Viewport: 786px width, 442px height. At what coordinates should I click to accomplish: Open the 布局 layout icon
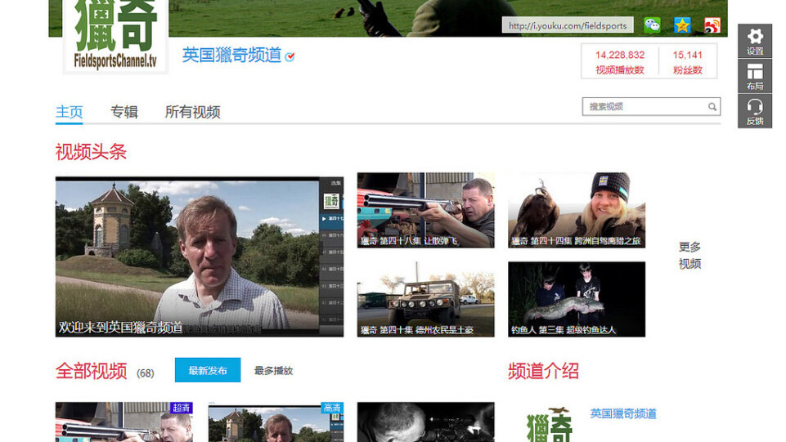click(755, 76)
